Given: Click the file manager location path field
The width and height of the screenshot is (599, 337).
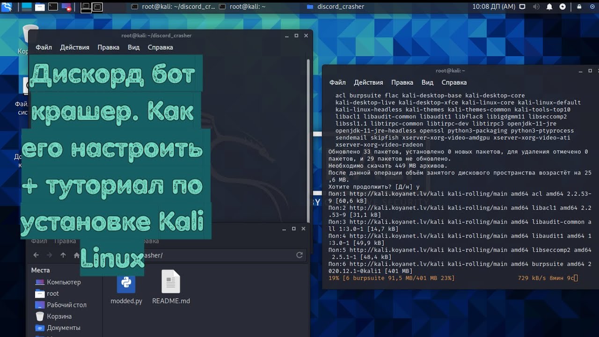Looking at the screenshot, I should (x=195, y=255).
